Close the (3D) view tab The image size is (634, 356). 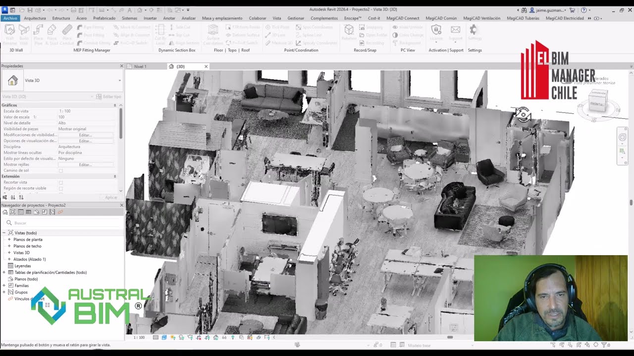pyautogui.click(x=206, y=66)
